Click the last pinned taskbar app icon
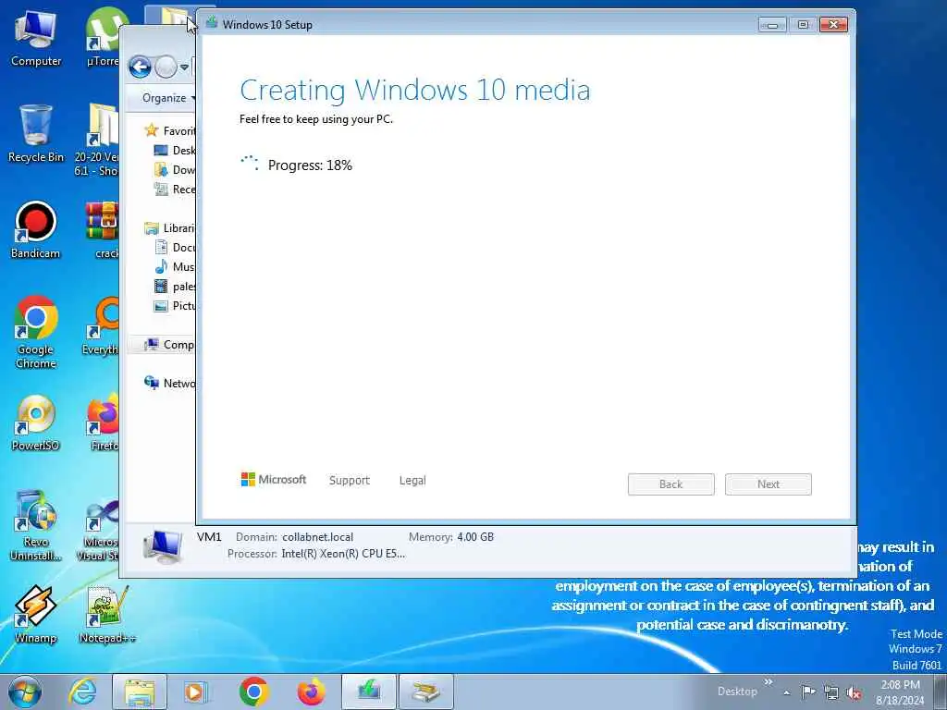Screen dimensions: 947x710 [x=425, y=692]
